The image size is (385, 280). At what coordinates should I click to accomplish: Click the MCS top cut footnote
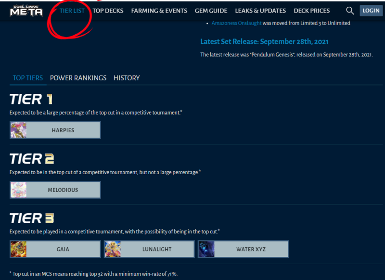(x=93, y=274)
